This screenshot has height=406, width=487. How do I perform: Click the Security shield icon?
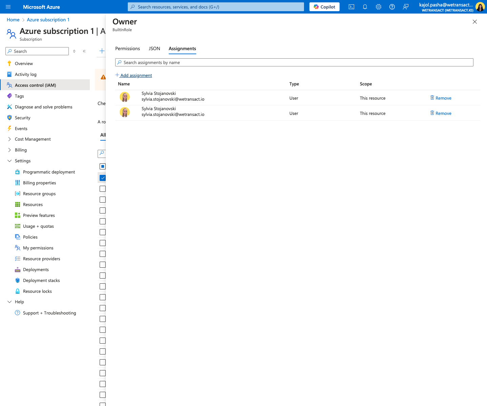click(x=9, y=118)
